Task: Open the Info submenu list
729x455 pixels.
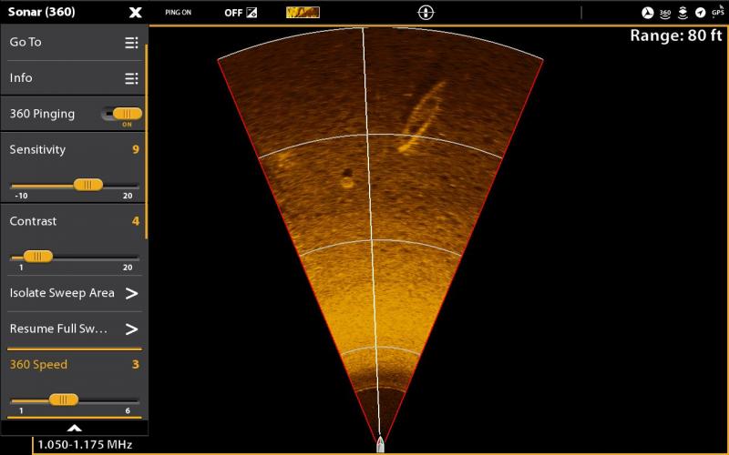Action: (131, 78)
